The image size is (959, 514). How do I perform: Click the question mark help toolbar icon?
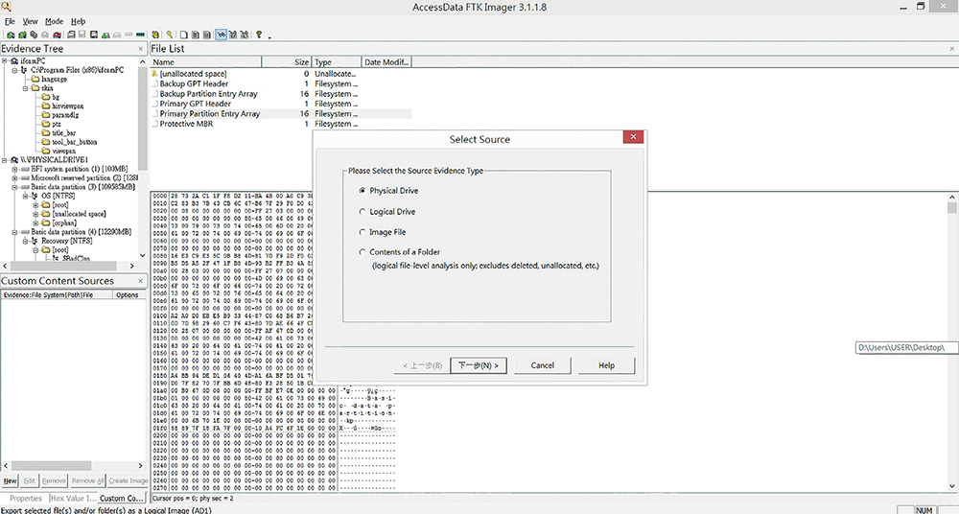pos(259,35)
